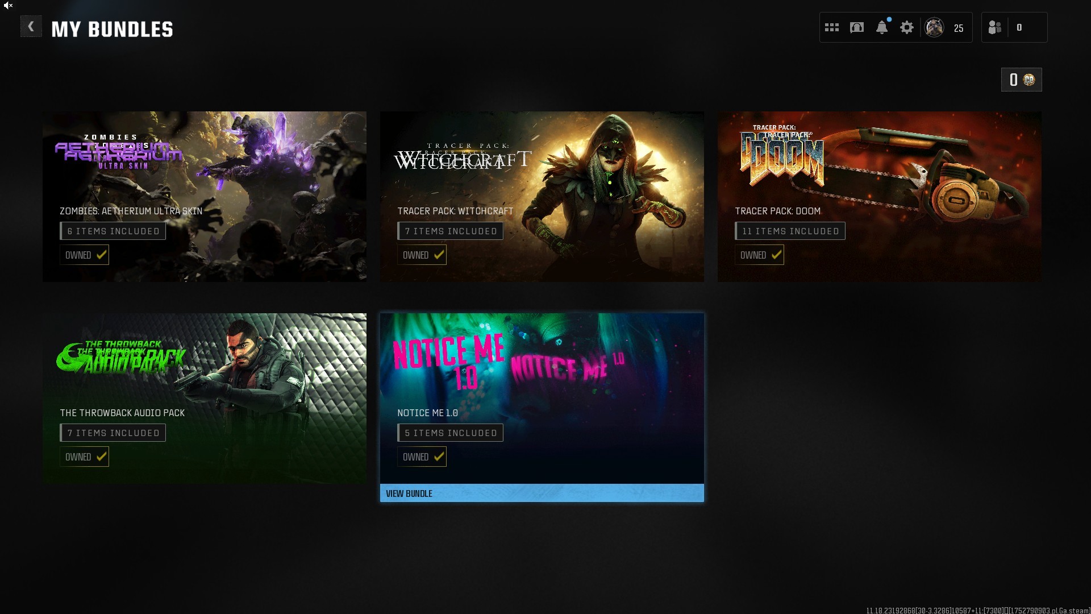
Task: Open the friends/social party icon
Action: tap(994, 27)
